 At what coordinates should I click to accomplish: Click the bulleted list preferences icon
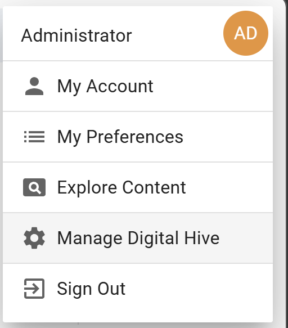(x=34, y=137)
